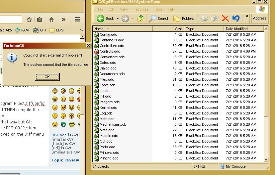Click the blue Undo arrow icon
The width and height of the screenshot is (275, 175).
(x=236, y=19)
